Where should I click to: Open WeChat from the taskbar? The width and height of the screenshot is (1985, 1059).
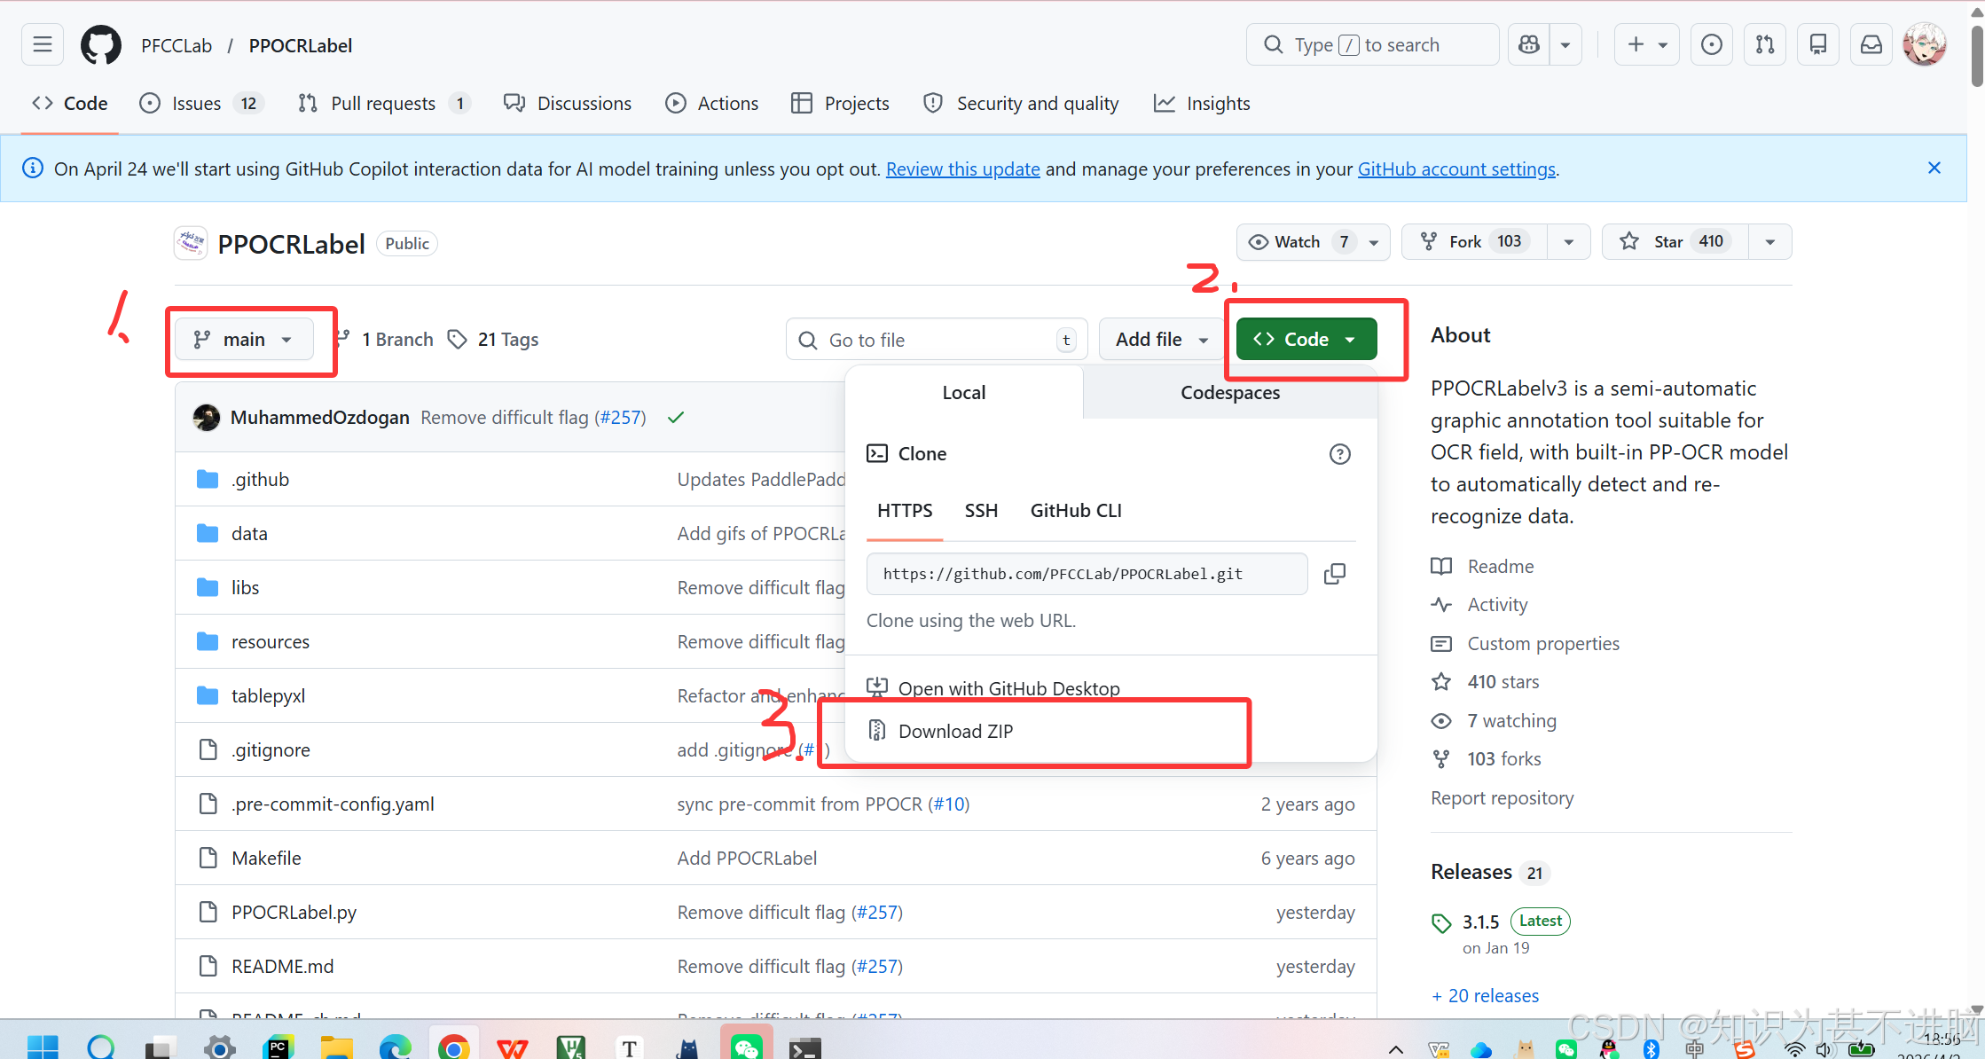pyautogui.click(x=746, y=1047)
